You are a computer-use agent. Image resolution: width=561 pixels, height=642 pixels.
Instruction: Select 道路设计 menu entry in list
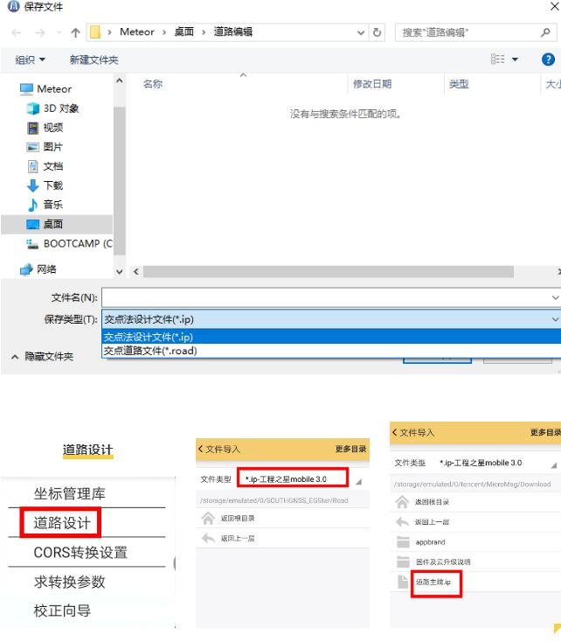coord(62,523)
